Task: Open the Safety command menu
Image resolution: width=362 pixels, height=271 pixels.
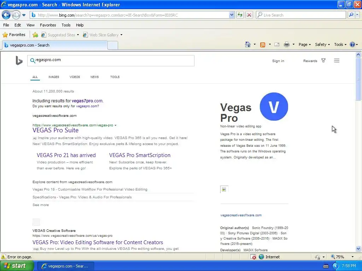Action: tap(322, 44)
